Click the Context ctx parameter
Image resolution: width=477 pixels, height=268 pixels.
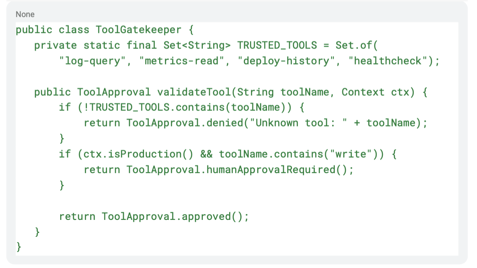(375, 92)
